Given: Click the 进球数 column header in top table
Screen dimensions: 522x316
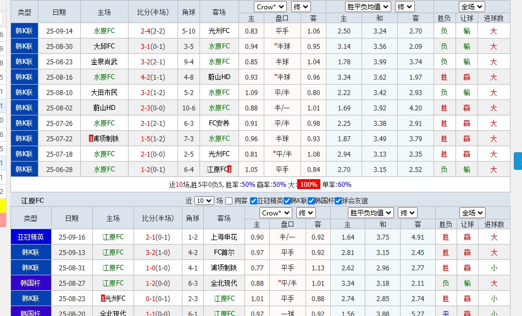Looking at the screenshot, I should coord(493,19).
